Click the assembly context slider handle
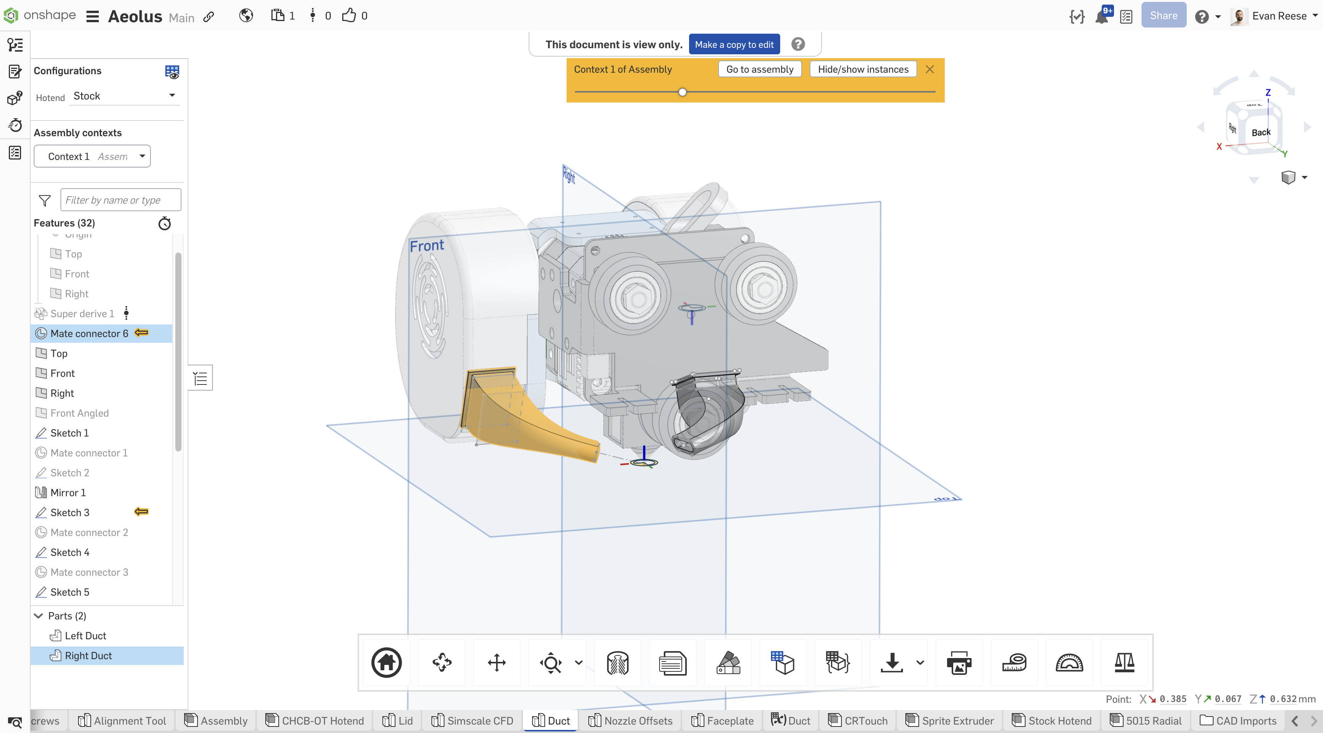Viewport: 1323px width, 733px height. point(682,93)
